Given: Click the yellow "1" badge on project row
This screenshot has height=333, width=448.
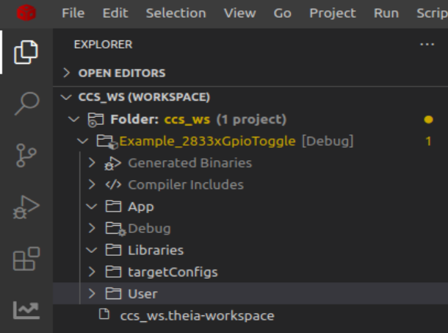Looking at the screenshot, I should coord(428,141).
